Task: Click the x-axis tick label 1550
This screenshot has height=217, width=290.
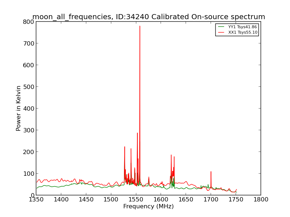Action: pyautogui.click(x=136, y=200)
